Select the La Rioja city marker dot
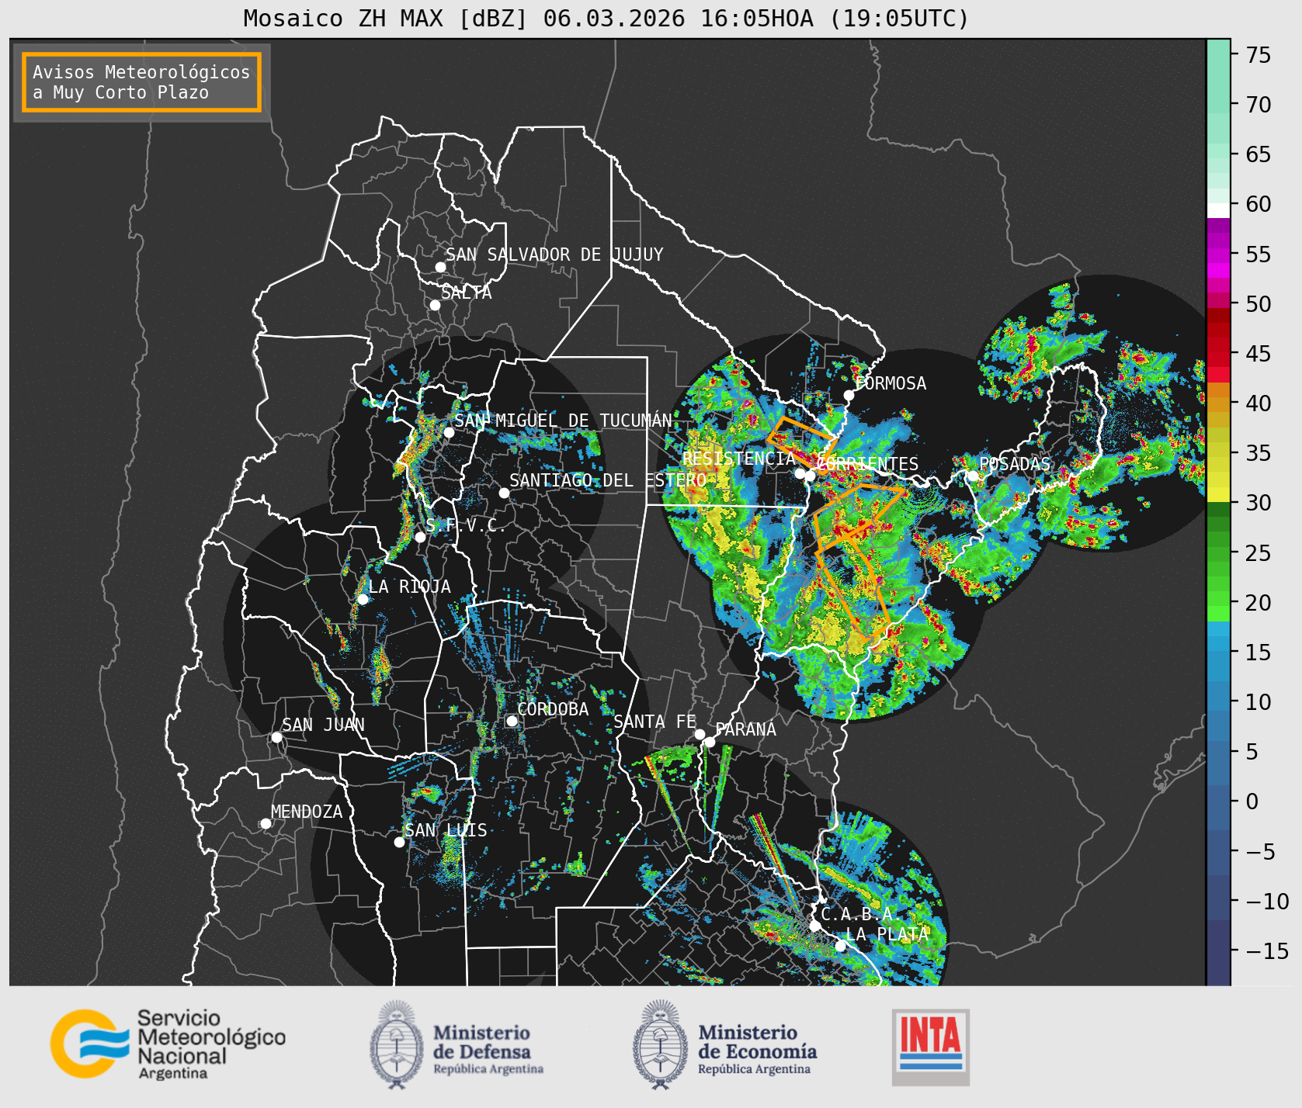 363,599
